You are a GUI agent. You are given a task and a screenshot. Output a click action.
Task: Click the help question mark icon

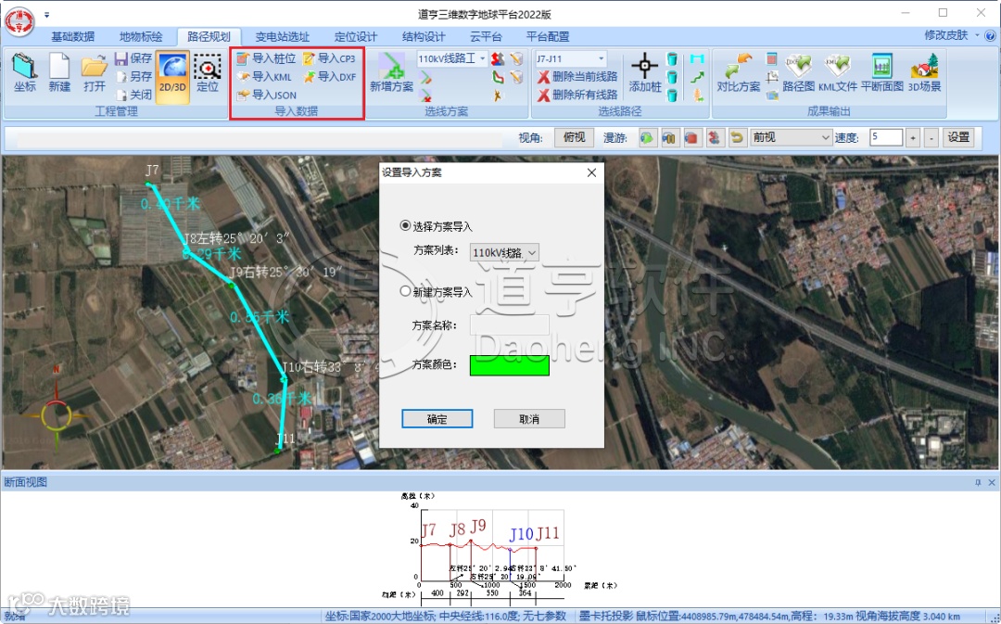(991, 36)
